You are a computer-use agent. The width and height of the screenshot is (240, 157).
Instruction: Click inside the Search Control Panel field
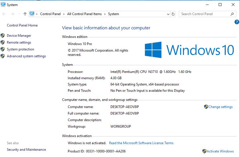coord(204,14)
